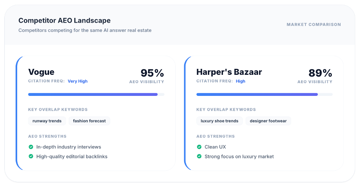The height and width of the screenshot is (187, 361).
Task: Click the In-depth industry interviews strength text
Action: 69,147
